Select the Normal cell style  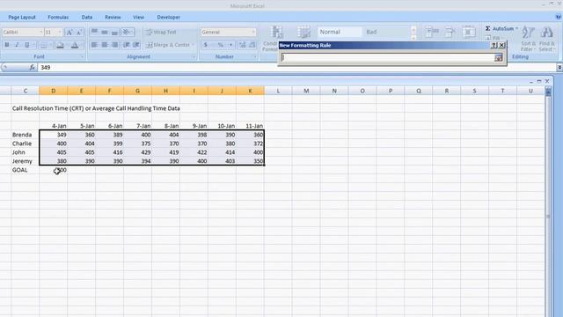pyautogui.click(x=340, y=32)
